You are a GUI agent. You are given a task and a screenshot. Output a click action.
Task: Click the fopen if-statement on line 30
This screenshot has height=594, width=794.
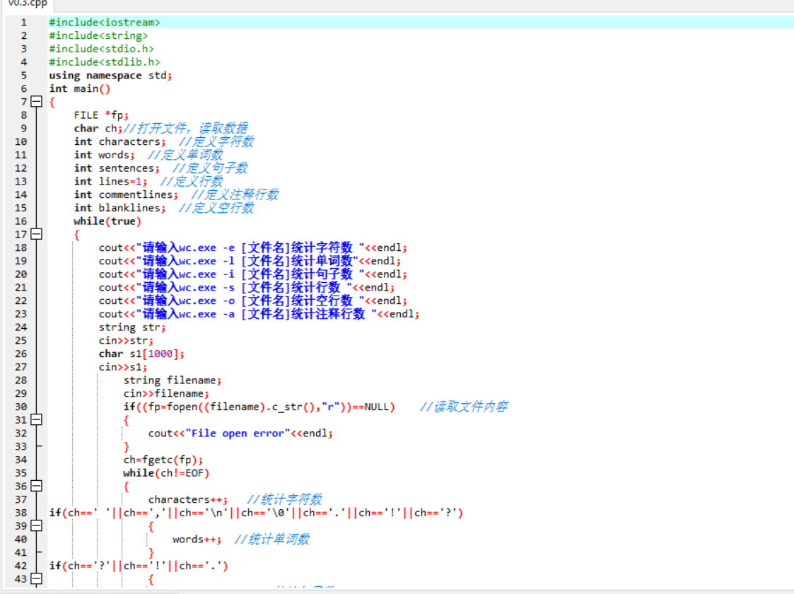[x=259, y=407]
